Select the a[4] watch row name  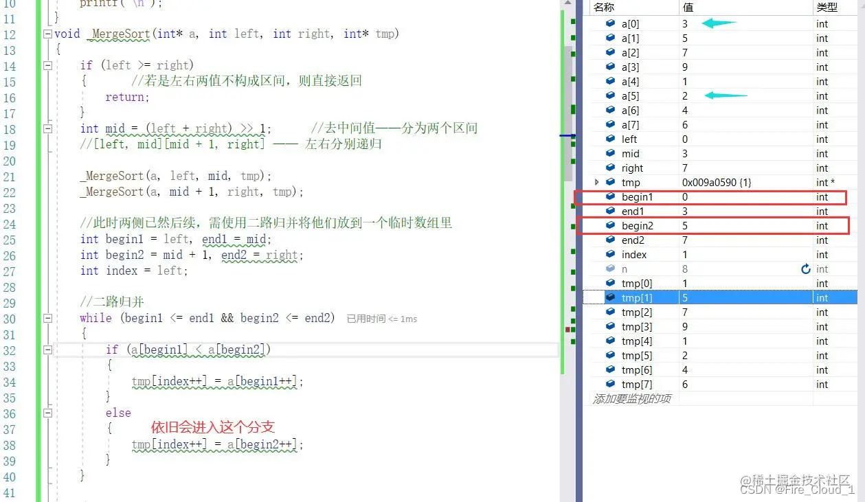[x=630, y=81]
